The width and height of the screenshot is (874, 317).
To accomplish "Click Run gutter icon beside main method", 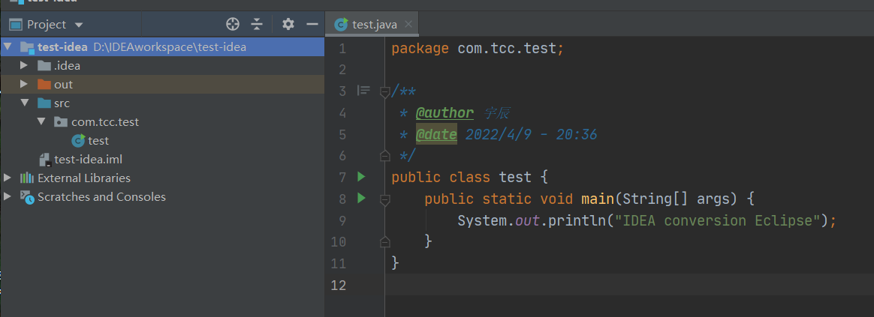I will pyautogui.click(x=361, y=197).
